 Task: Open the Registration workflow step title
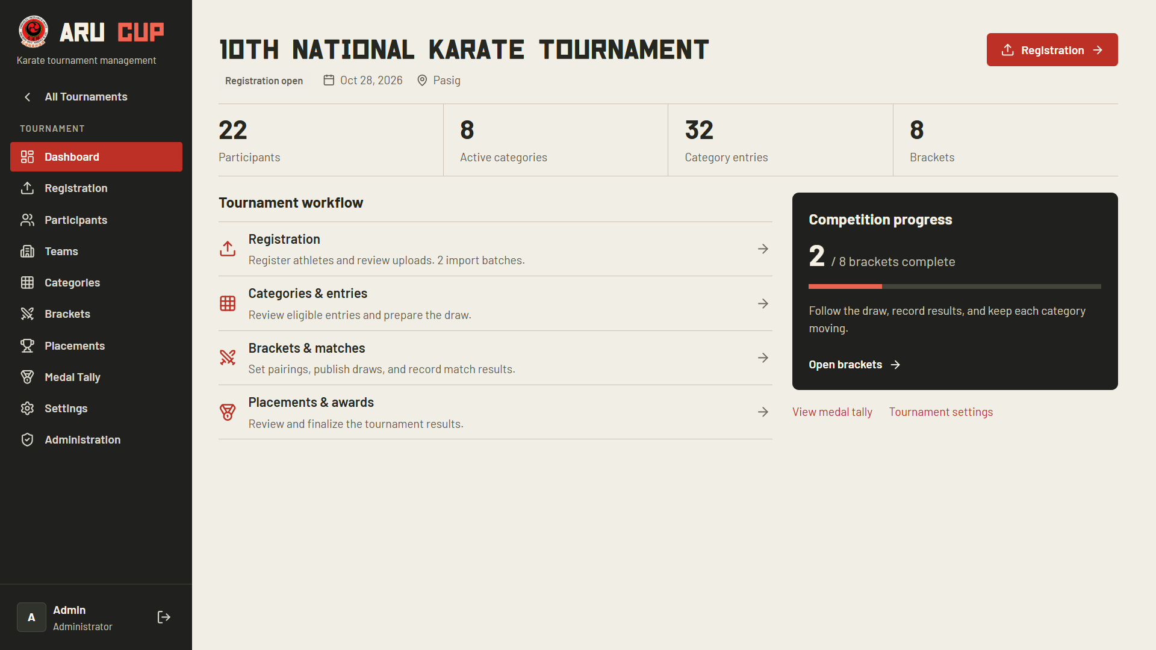click(x=284, y=240)
